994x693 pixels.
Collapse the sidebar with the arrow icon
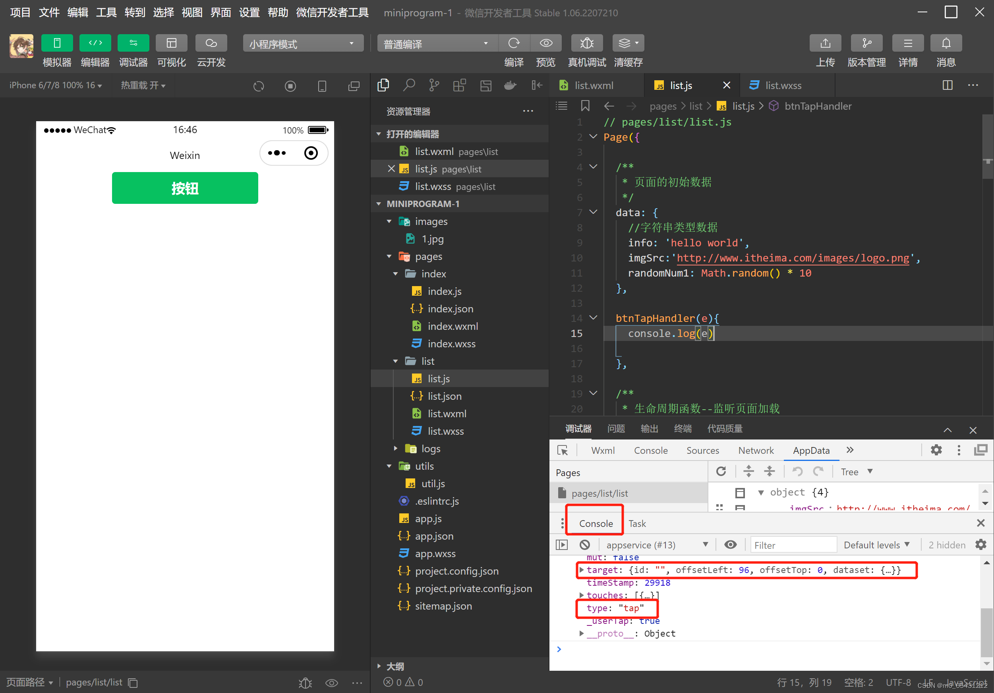536,85
